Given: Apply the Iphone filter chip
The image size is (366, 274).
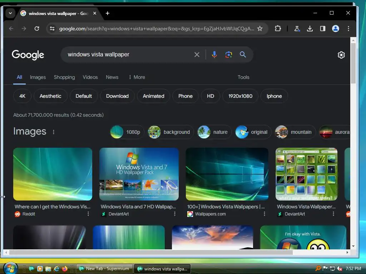Looking at the screenshot, I should click(274, 96).
